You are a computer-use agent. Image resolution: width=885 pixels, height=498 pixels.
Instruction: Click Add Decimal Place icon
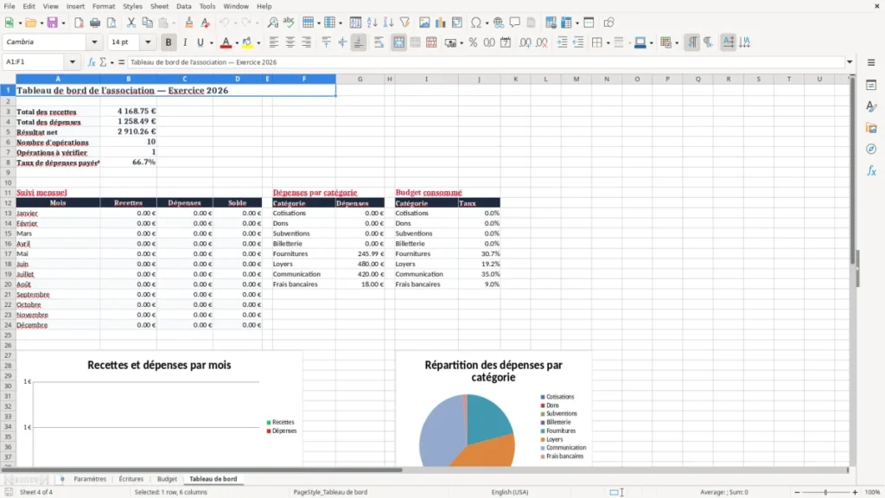click(525, 42)
